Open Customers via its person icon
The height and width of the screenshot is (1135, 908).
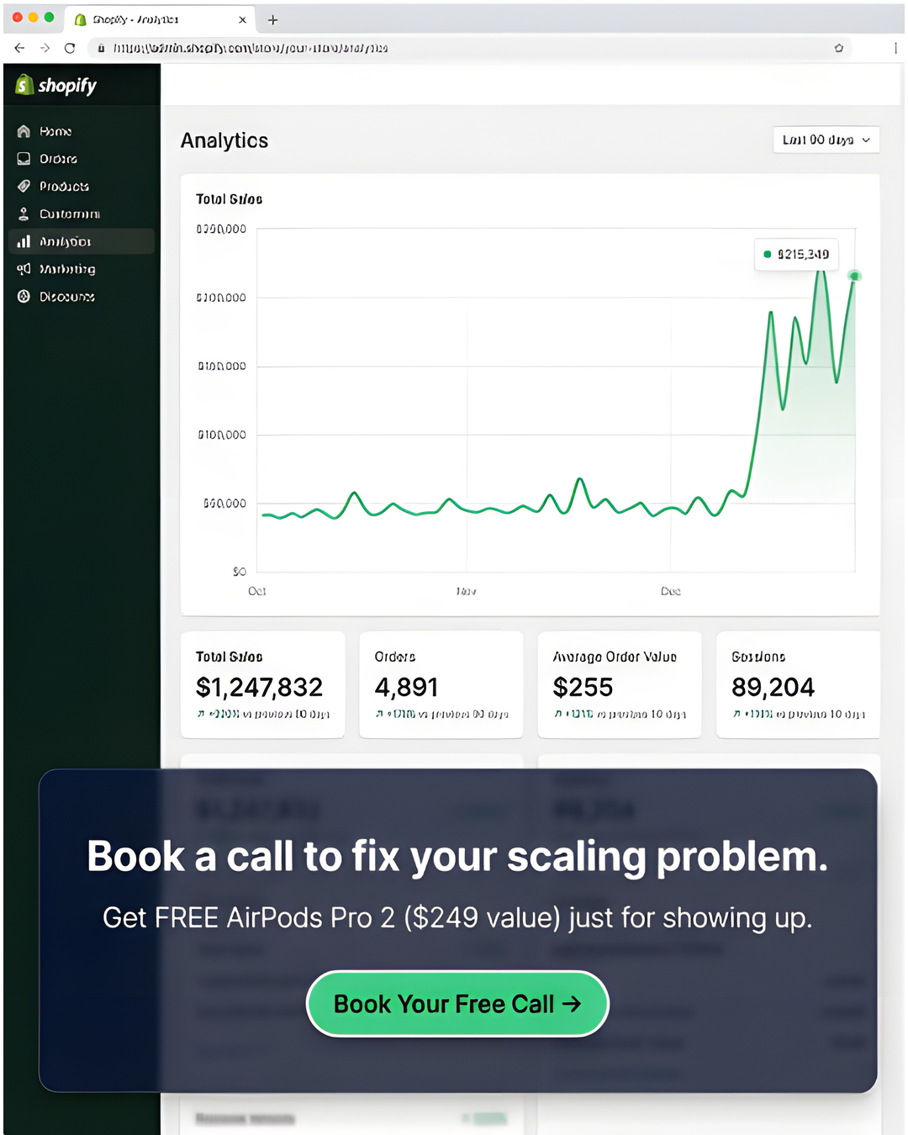24,214
